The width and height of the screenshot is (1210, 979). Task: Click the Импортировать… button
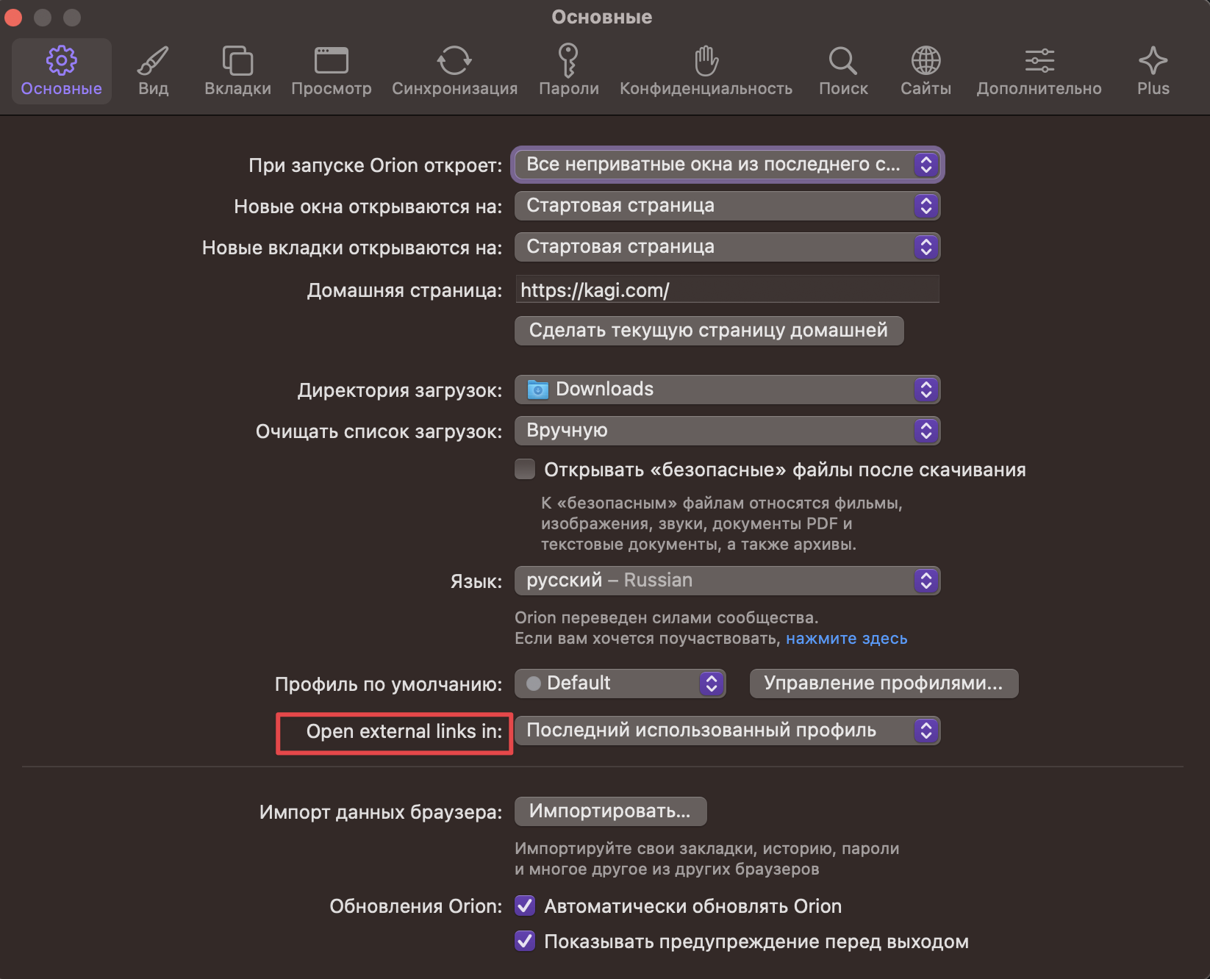click(610, 811)
